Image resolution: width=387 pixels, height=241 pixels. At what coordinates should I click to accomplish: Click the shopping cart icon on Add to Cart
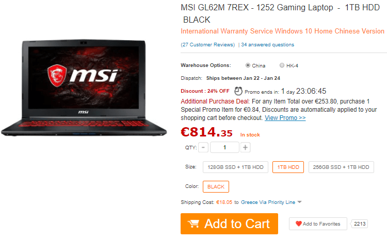[193, 224]
